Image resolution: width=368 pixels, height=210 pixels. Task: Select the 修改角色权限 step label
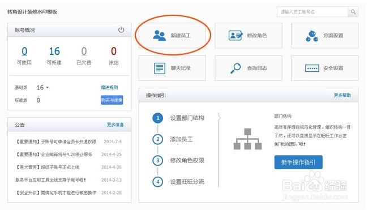tap(187, 161)
